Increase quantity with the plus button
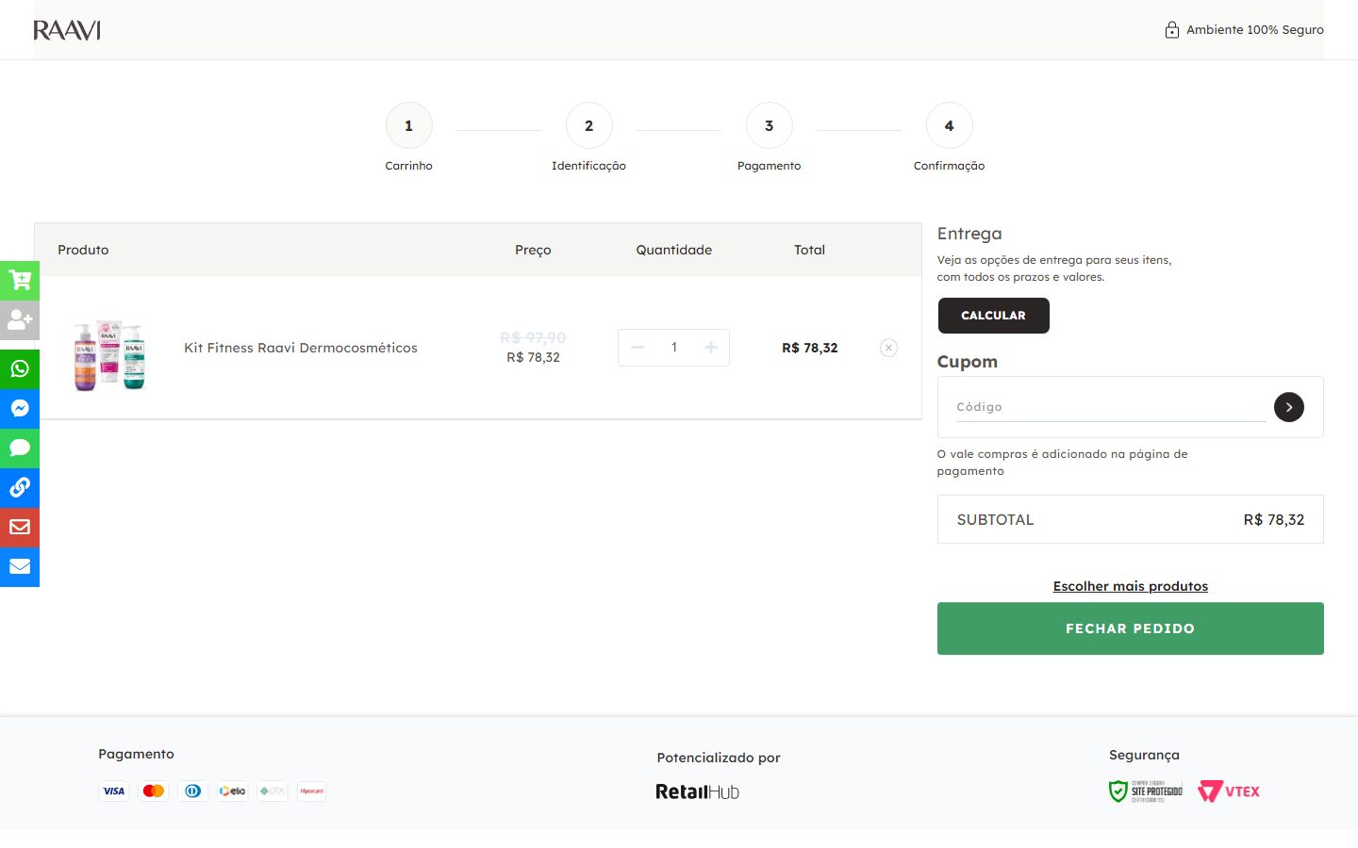Image resolution: width=1358 pixels, height=848 pixels. click(x=711, y=348)
